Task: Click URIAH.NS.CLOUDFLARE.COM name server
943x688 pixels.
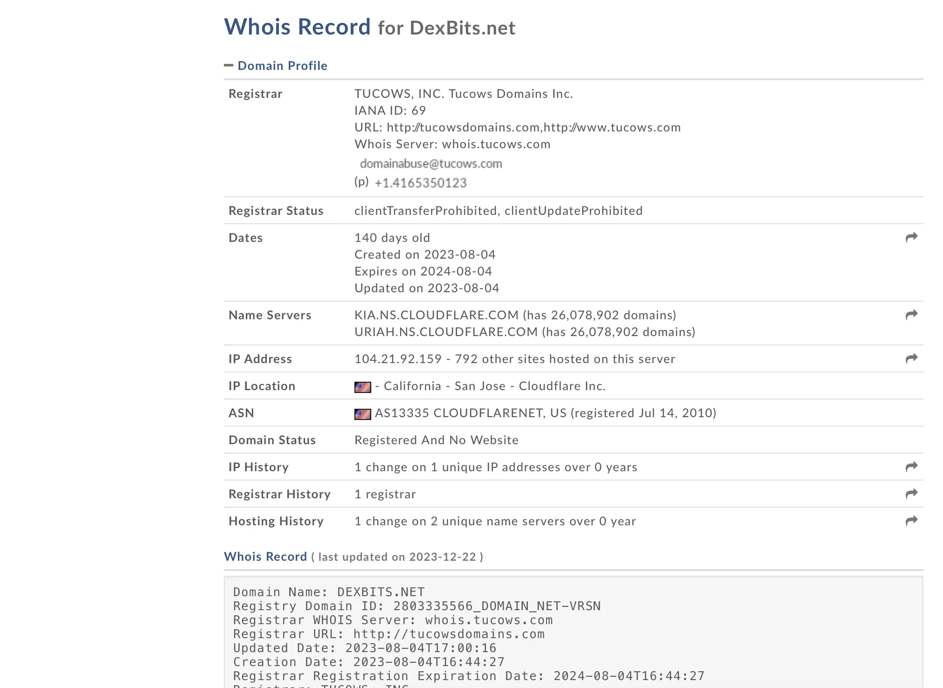Action: click(x=446, y=332)
